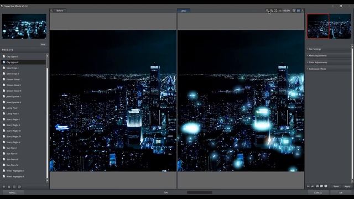Click the OK button
354x199 pixels.
click(x=341, y=193)
